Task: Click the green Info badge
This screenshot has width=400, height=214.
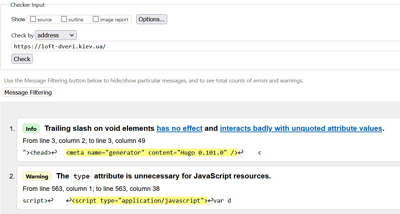Action: [x=31, y=129]
